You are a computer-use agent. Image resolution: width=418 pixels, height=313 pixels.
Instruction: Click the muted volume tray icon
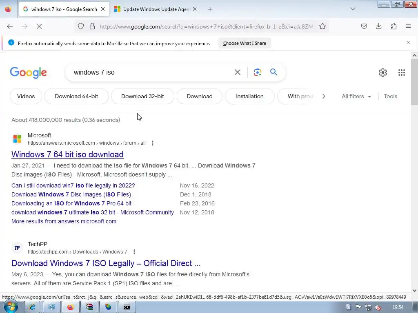pos(378,307)
